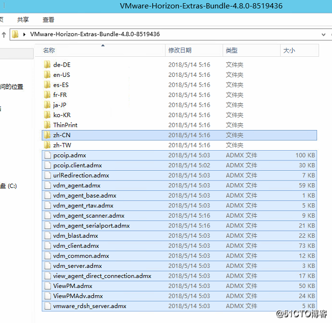Select the C: drive in the navigation pane
The width and height of the screenshot is (332, 323).
(x=8, y=186)
